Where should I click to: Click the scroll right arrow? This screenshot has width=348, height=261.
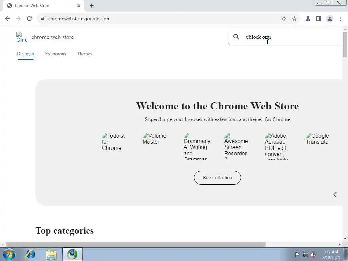[340, 245]
